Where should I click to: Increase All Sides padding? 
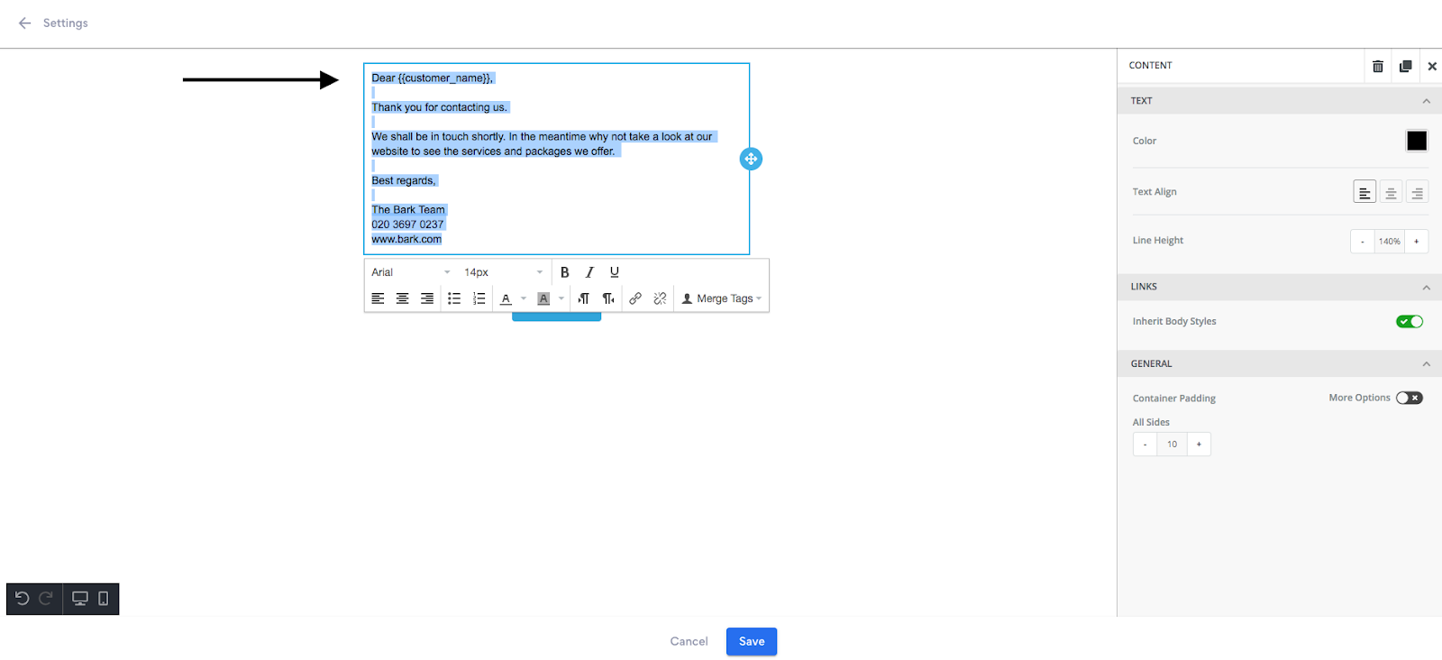click(1199, 445)
